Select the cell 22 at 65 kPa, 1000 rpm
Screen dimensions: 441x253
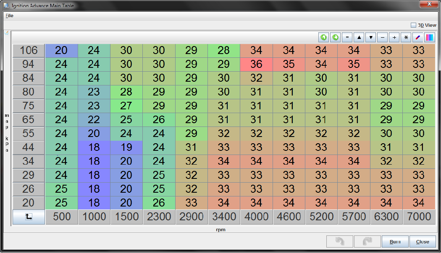tap(94, 120)
